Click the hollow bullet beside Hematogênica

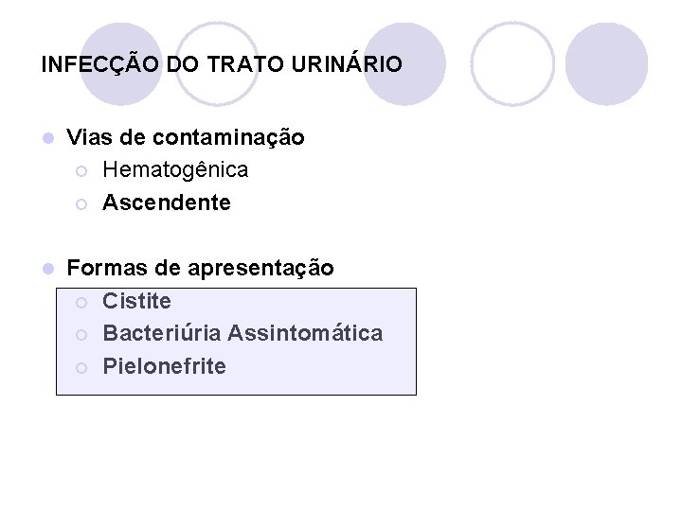point(82,171)
